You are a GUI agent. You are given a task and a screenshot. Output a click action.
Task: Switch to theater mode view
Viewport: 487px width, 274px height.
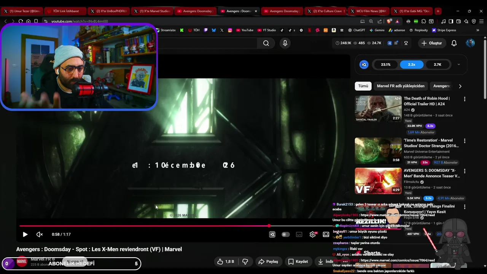(326, 234)
